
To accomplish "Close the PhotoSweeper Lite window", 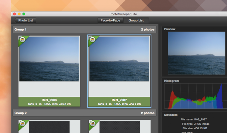I will point(15,14).
